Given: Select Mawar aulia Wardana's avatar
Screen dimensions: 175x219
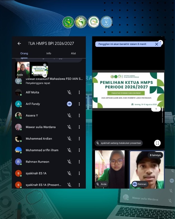Looking at the screenshot, I should (18, 127).
